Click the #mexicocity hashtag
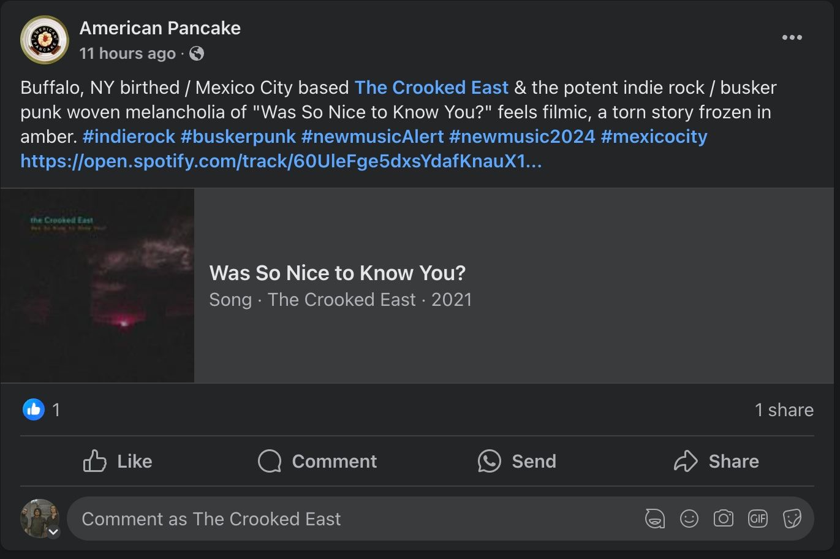The height and width of the screenshot is (559, 840). pyautogui.click(x=654, y=137)
